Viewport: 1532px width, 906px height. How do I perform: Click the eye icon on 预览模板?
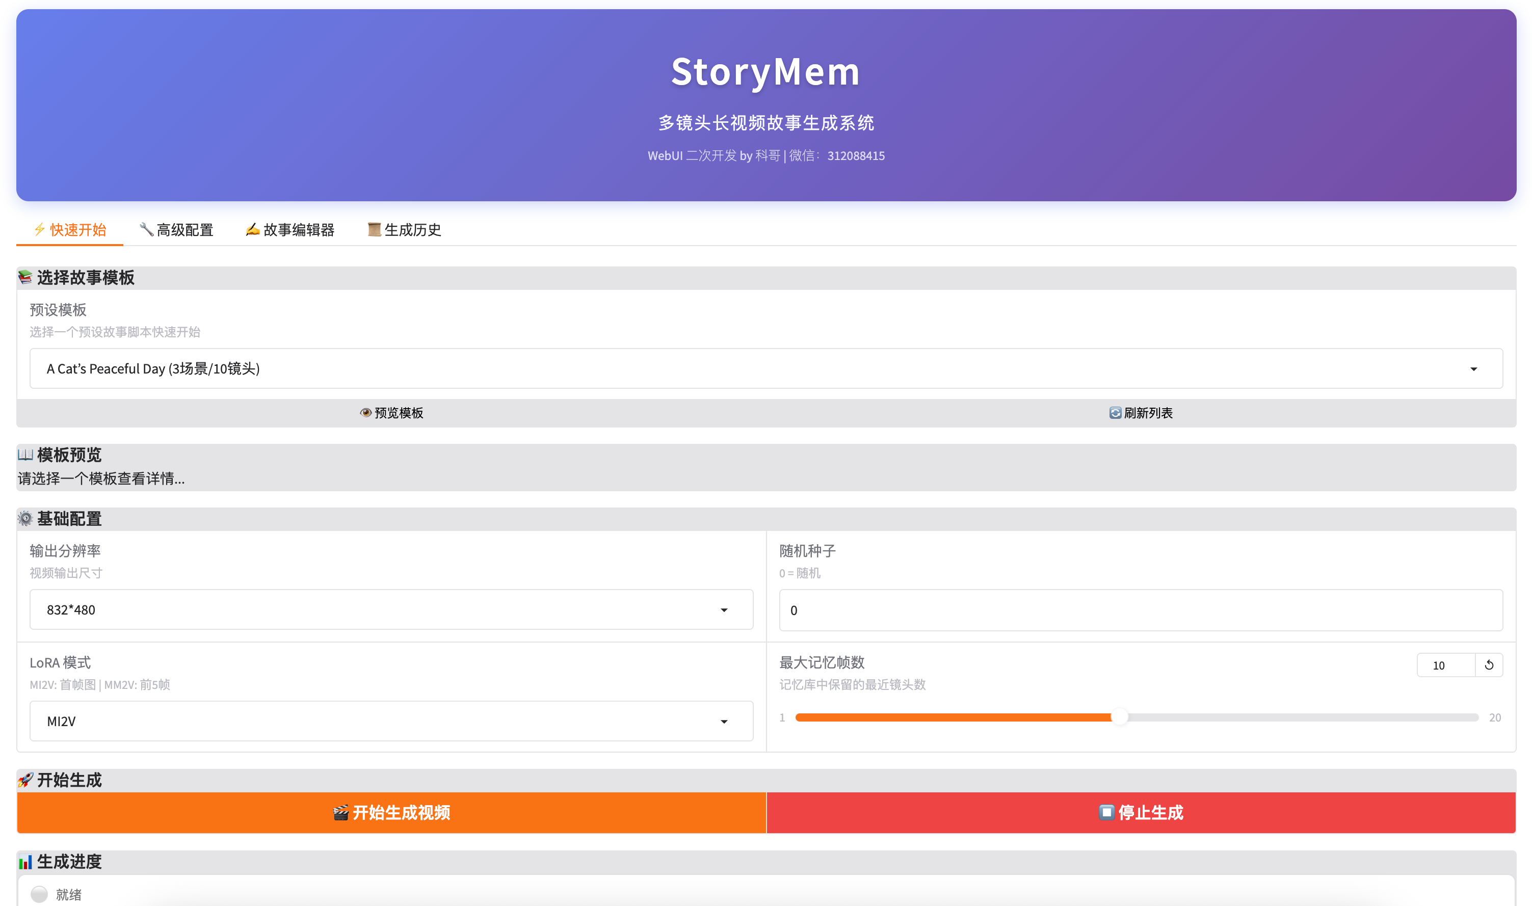click(366, 413)
